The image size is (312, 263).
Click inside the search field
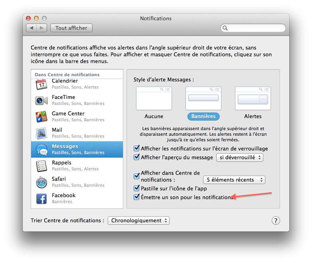tap(253, 28)
